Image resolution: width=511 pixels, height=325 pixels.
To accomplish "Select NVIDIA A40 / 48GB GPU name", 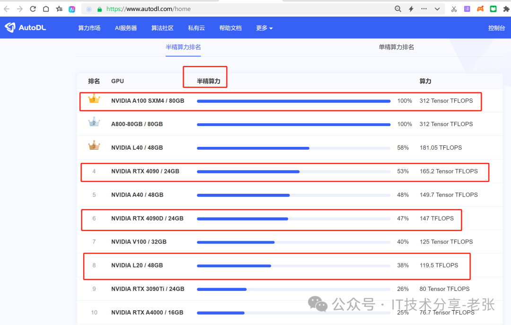I will click(137, 195).
